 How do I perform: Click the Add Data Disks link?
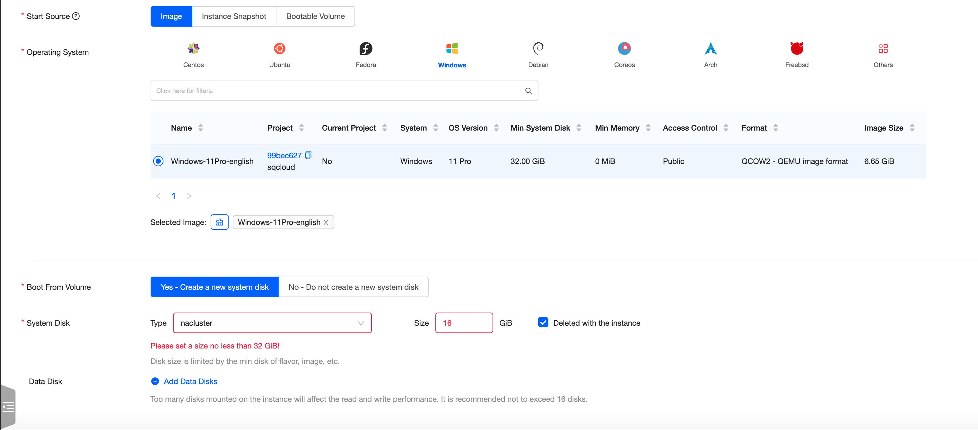click(190, 381)
